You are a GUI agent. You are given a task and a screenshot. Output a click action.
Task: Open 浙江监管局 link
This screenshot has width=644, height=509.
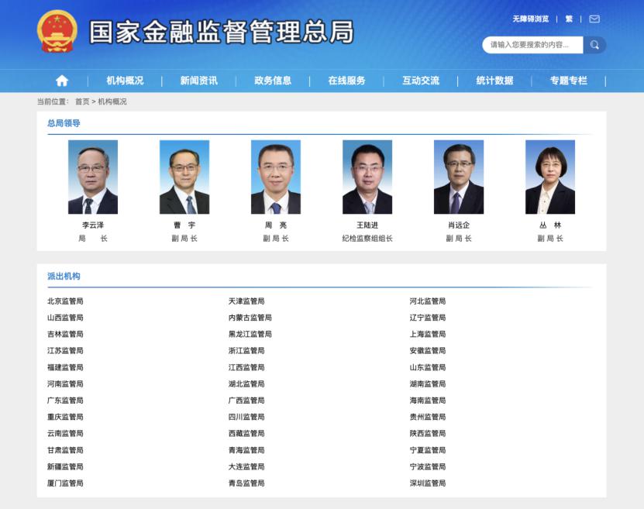click(246, 350)
